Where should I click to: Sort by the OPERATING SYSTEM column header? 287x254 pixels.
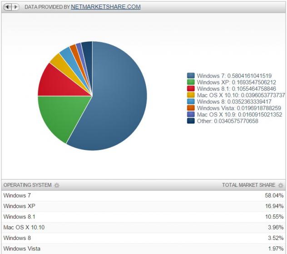(27, 185)
